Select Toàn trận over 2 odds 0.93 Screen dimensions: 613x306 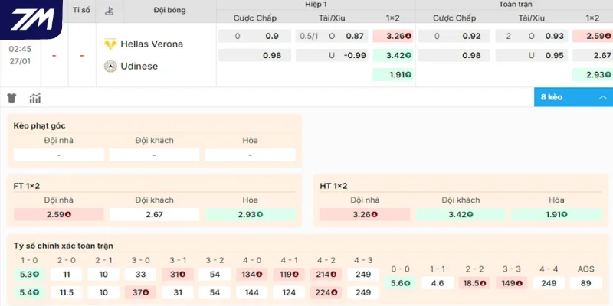pos(531,36)
